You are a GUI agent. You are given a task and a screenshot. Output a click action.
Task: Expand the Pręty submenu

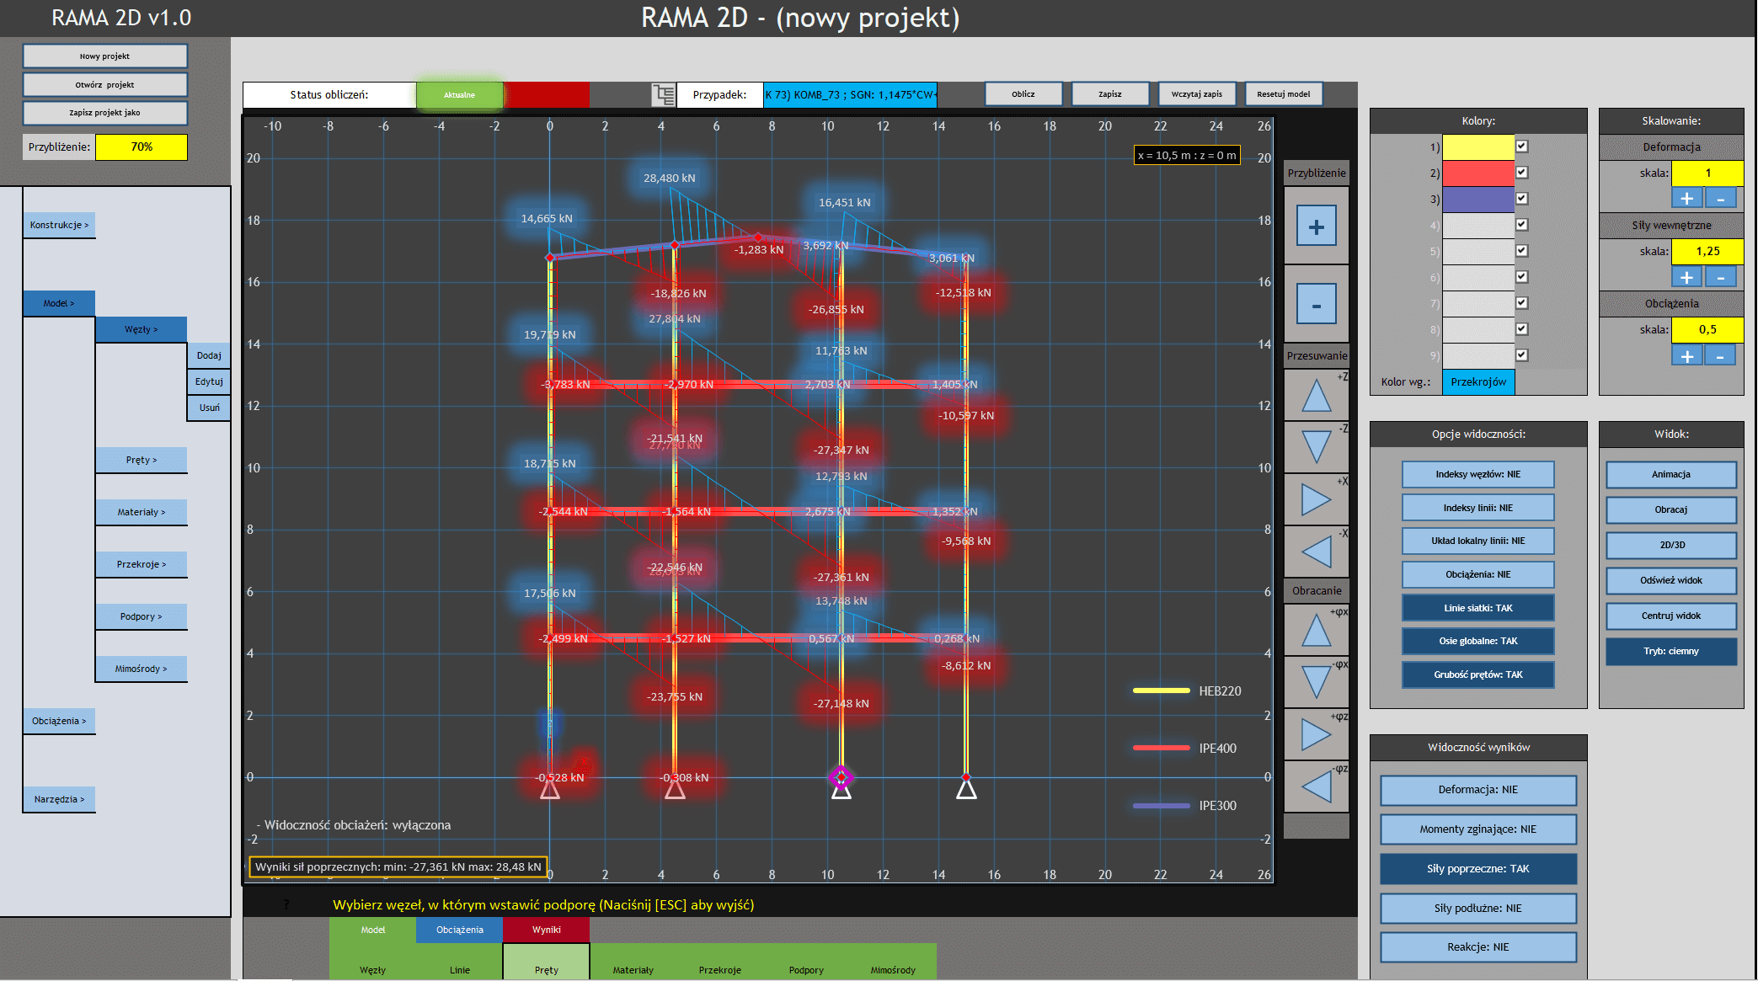(142, 460)
